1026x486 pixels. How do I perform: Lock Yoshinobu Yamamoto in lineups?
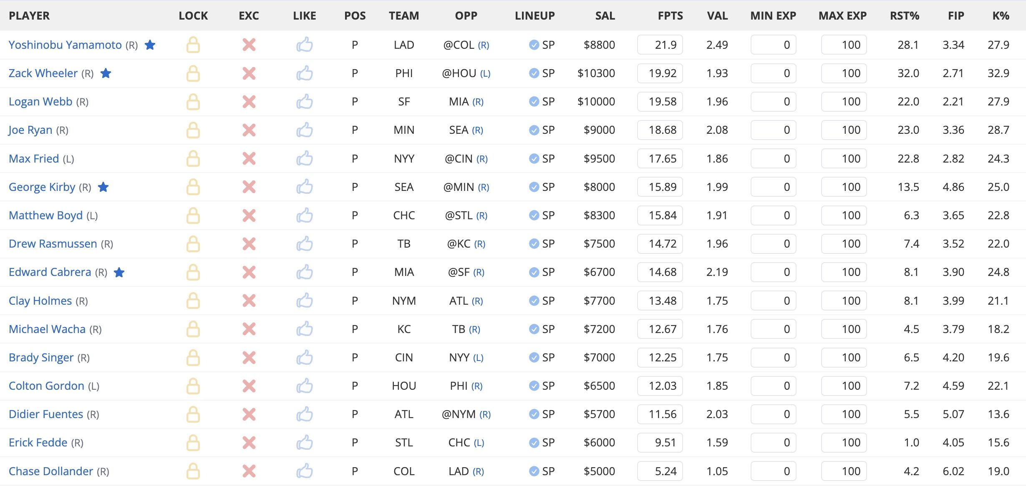[193, 45]
